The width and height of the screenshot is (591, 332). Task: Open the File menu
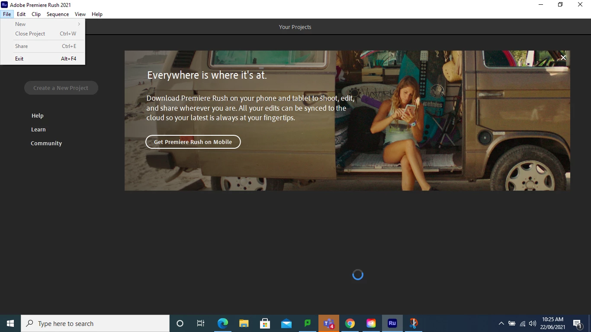coord(7,14)
